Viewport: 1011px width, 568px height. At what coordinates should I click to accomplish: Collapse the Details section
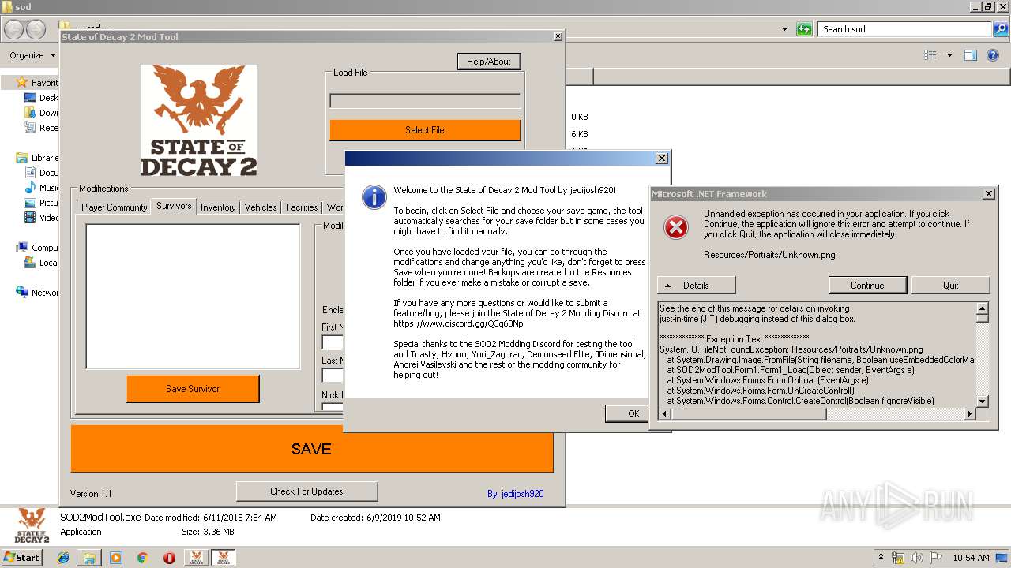(696, 286)
